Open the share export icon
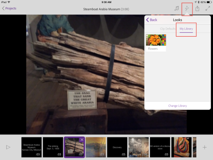The width and height of the screenshot is (213, 160). [197, 9]
